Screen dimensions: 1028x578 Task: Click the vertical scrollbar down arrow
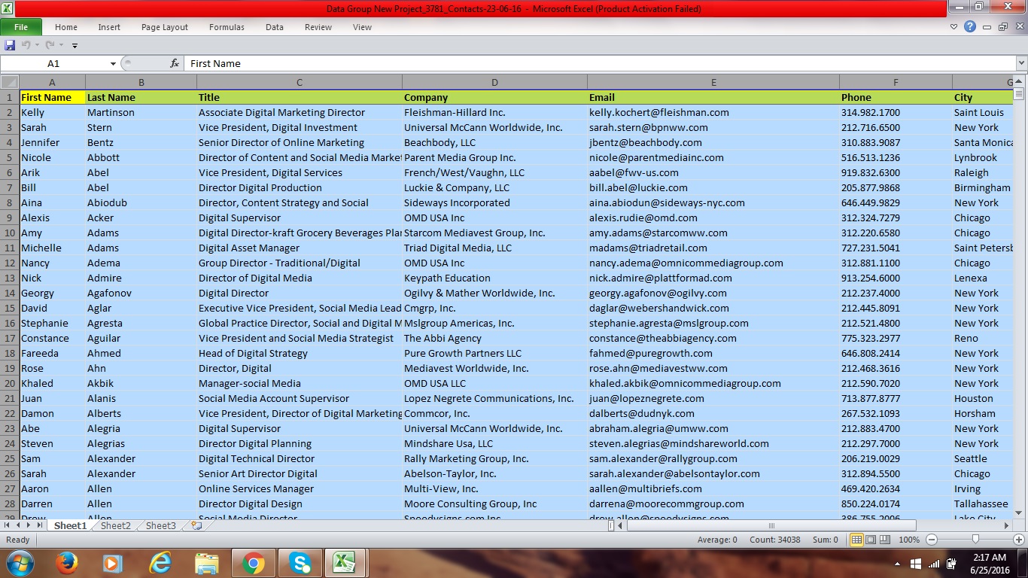pyautogui.click(x=1020, y=513)
